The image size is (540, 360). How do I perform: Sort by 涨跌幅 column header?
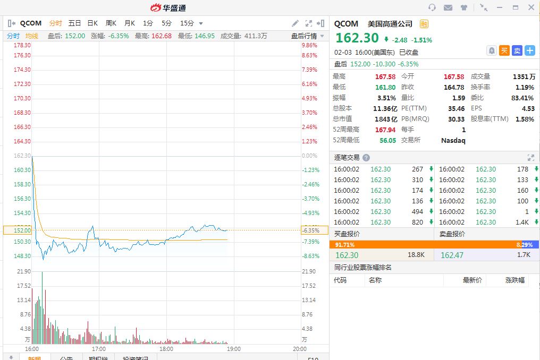(515, 280)
